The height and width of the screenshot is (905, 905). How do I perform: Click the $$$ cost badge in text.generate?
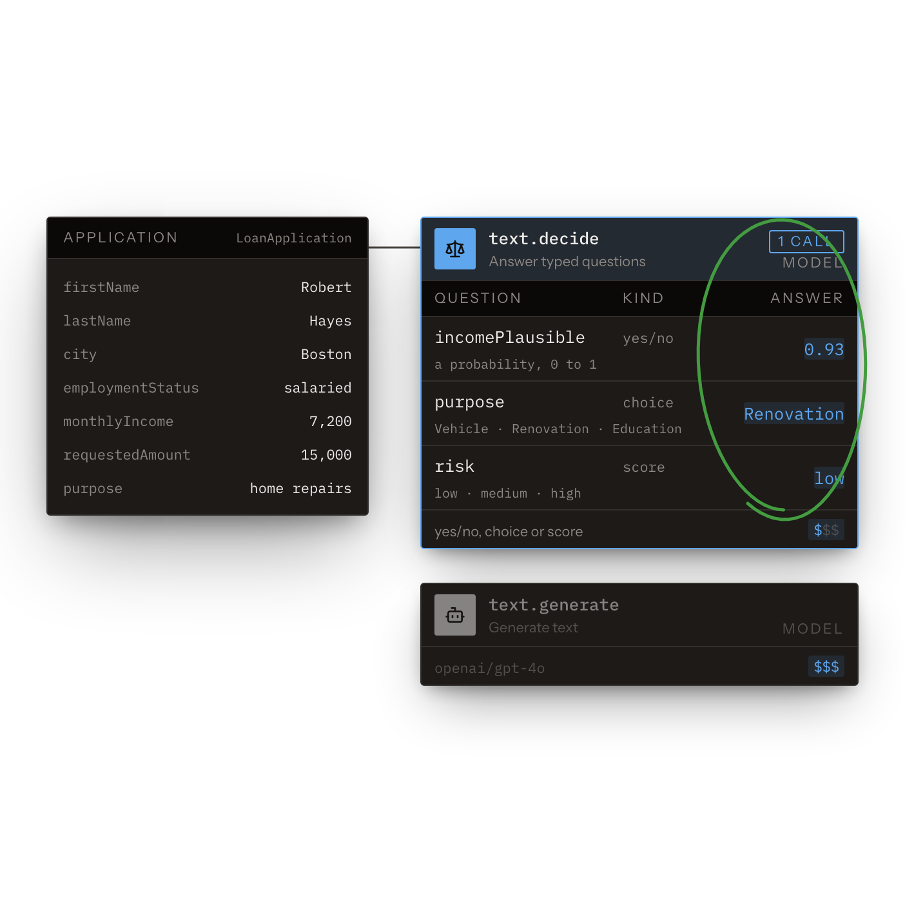tap(826, 667)
